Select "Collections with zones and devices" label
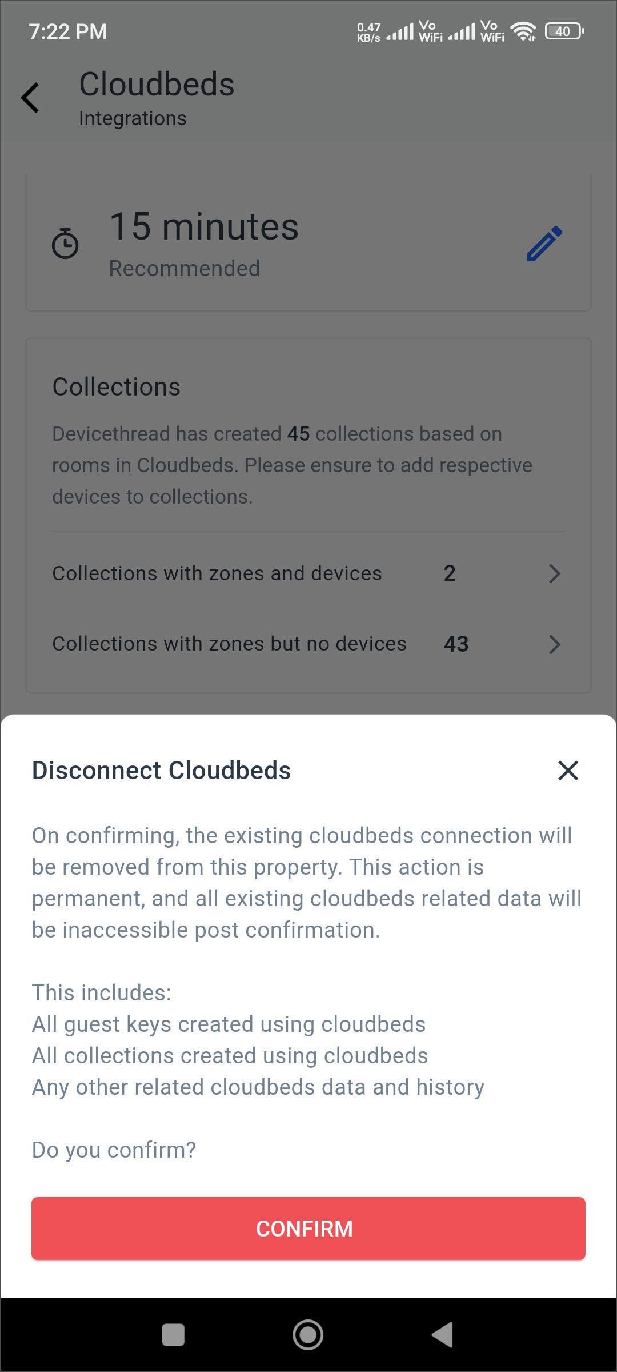 click(x=217, y=573)
